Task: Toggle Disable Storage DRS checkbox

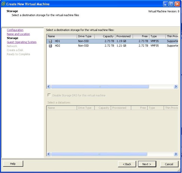Action: click(49, 95)
